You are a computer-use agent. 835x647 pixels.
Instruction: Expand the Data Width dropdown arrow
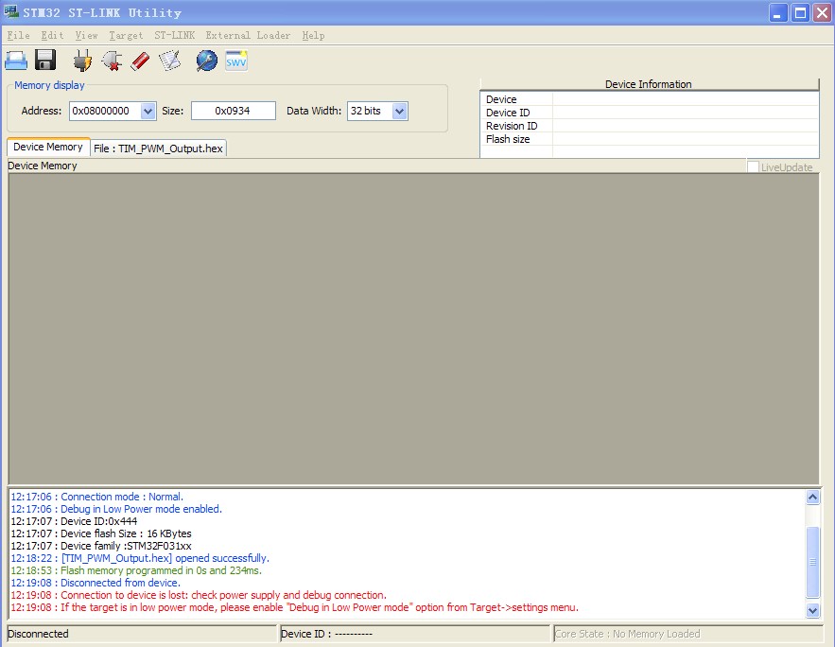pos(399,112)
